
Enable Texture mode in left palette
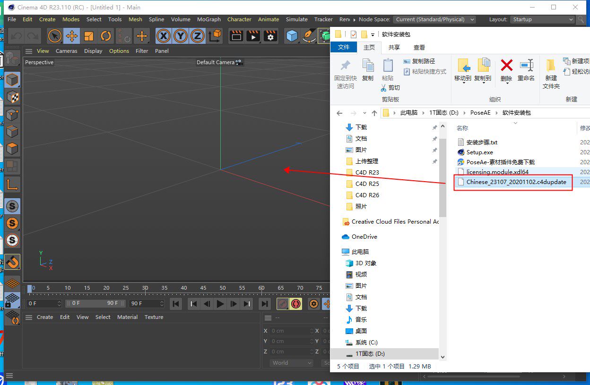coord(12,97)
